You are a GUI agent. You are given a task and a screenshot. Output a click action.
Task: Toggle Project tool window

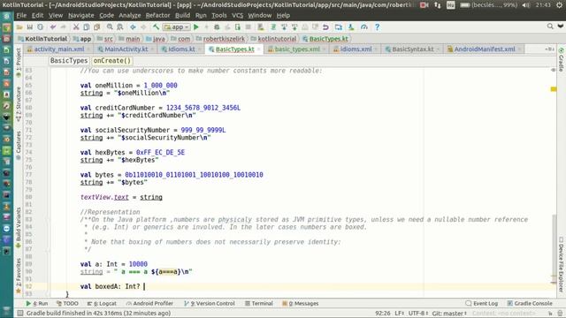click(x=19, y=62)
